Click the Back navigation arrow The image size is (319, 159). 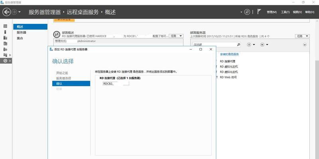[x=6, y=12]
